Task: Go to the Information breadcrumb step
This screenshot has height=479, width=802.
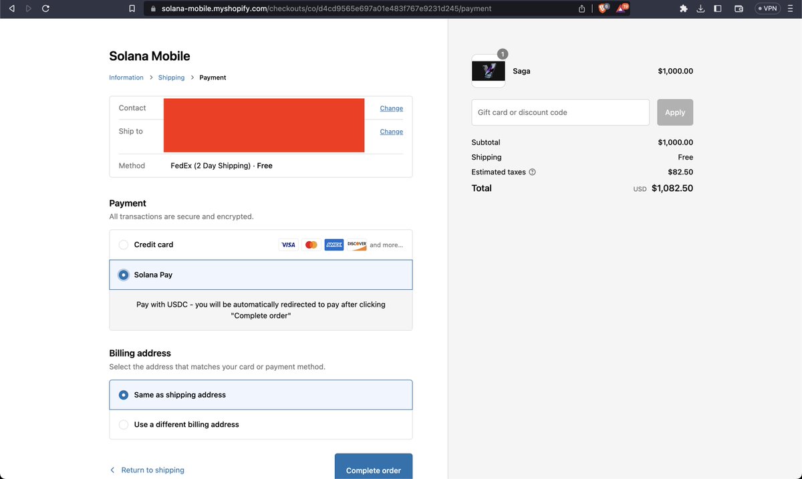Action: click(126, 77)
